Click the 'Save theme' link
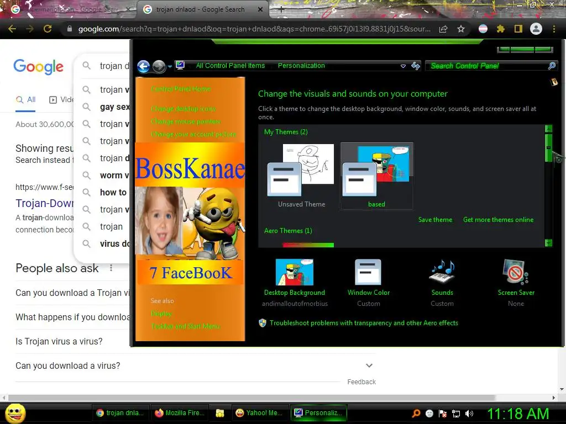The width and height of the screenshot is (566, 424). click(x=435, y=220)
